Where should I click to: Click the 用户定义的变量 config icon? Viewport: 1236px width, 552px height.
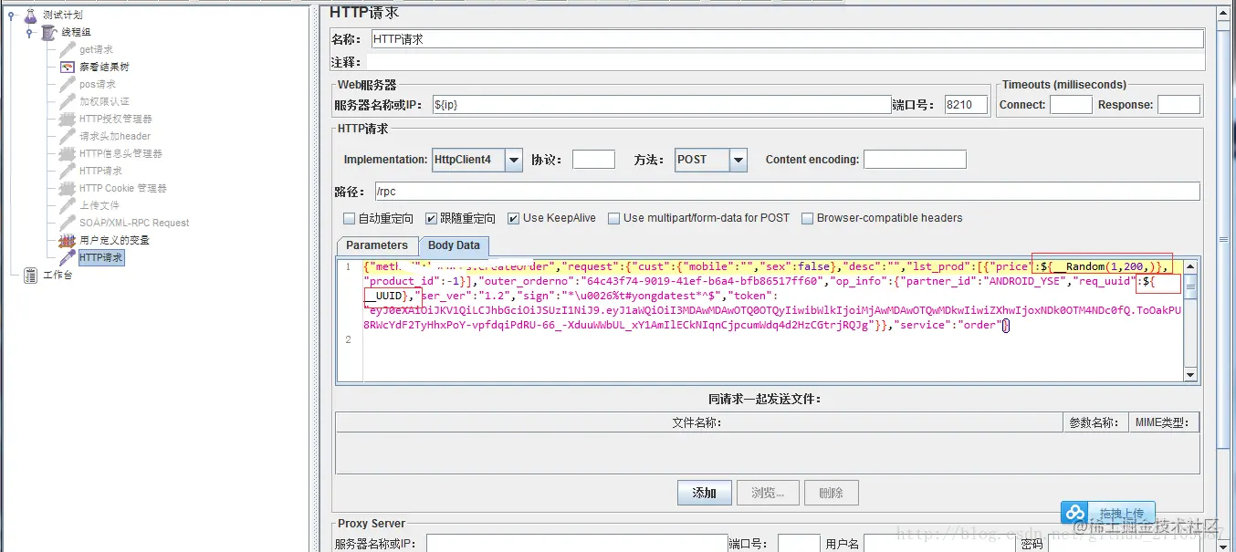[68, 240]
